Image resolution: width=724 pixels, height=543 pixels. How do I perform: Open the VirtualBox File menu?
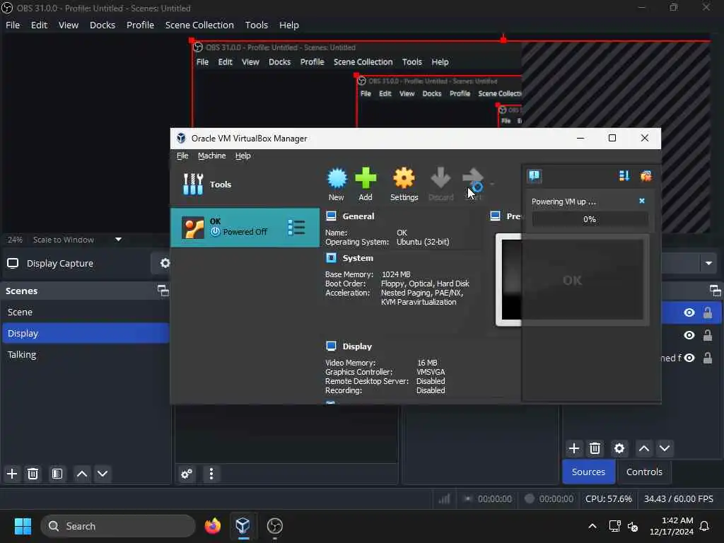[x=182, y=156]
